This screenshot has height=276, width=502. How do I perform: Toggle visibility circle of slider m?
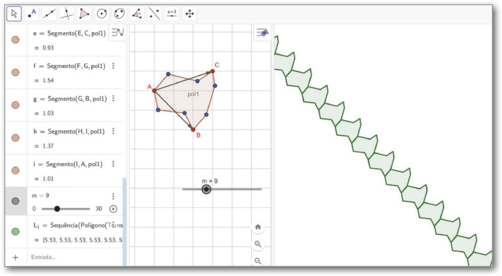(x=15, y=201)
